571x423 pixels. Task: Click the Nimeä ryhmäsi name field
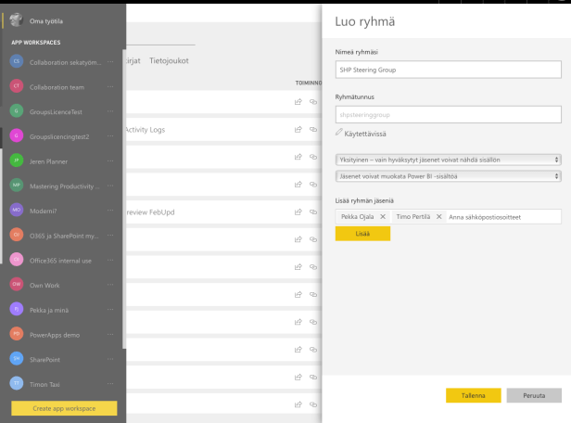coord(449,70)
